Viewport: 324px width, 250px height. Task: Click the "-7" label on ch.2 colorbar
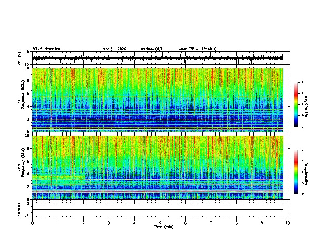[x=301, y=194]
